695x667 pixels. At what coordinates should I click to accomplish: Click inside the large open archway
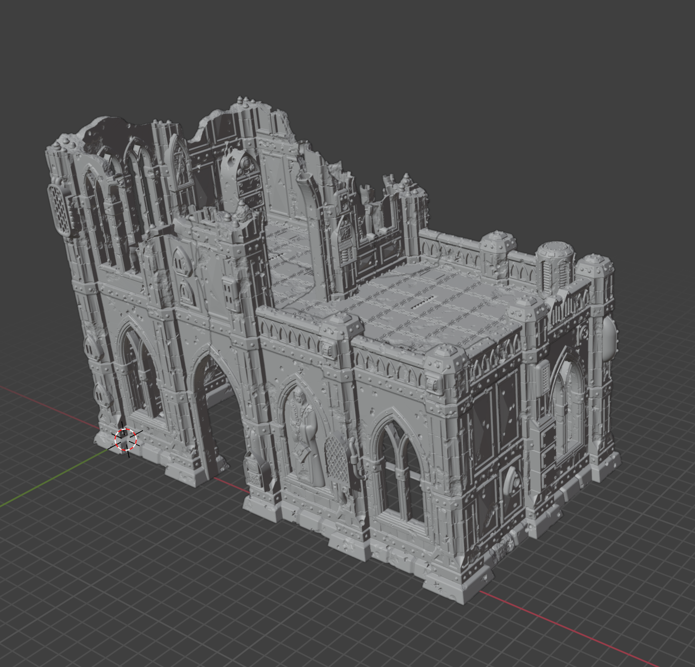click(216, 409)
